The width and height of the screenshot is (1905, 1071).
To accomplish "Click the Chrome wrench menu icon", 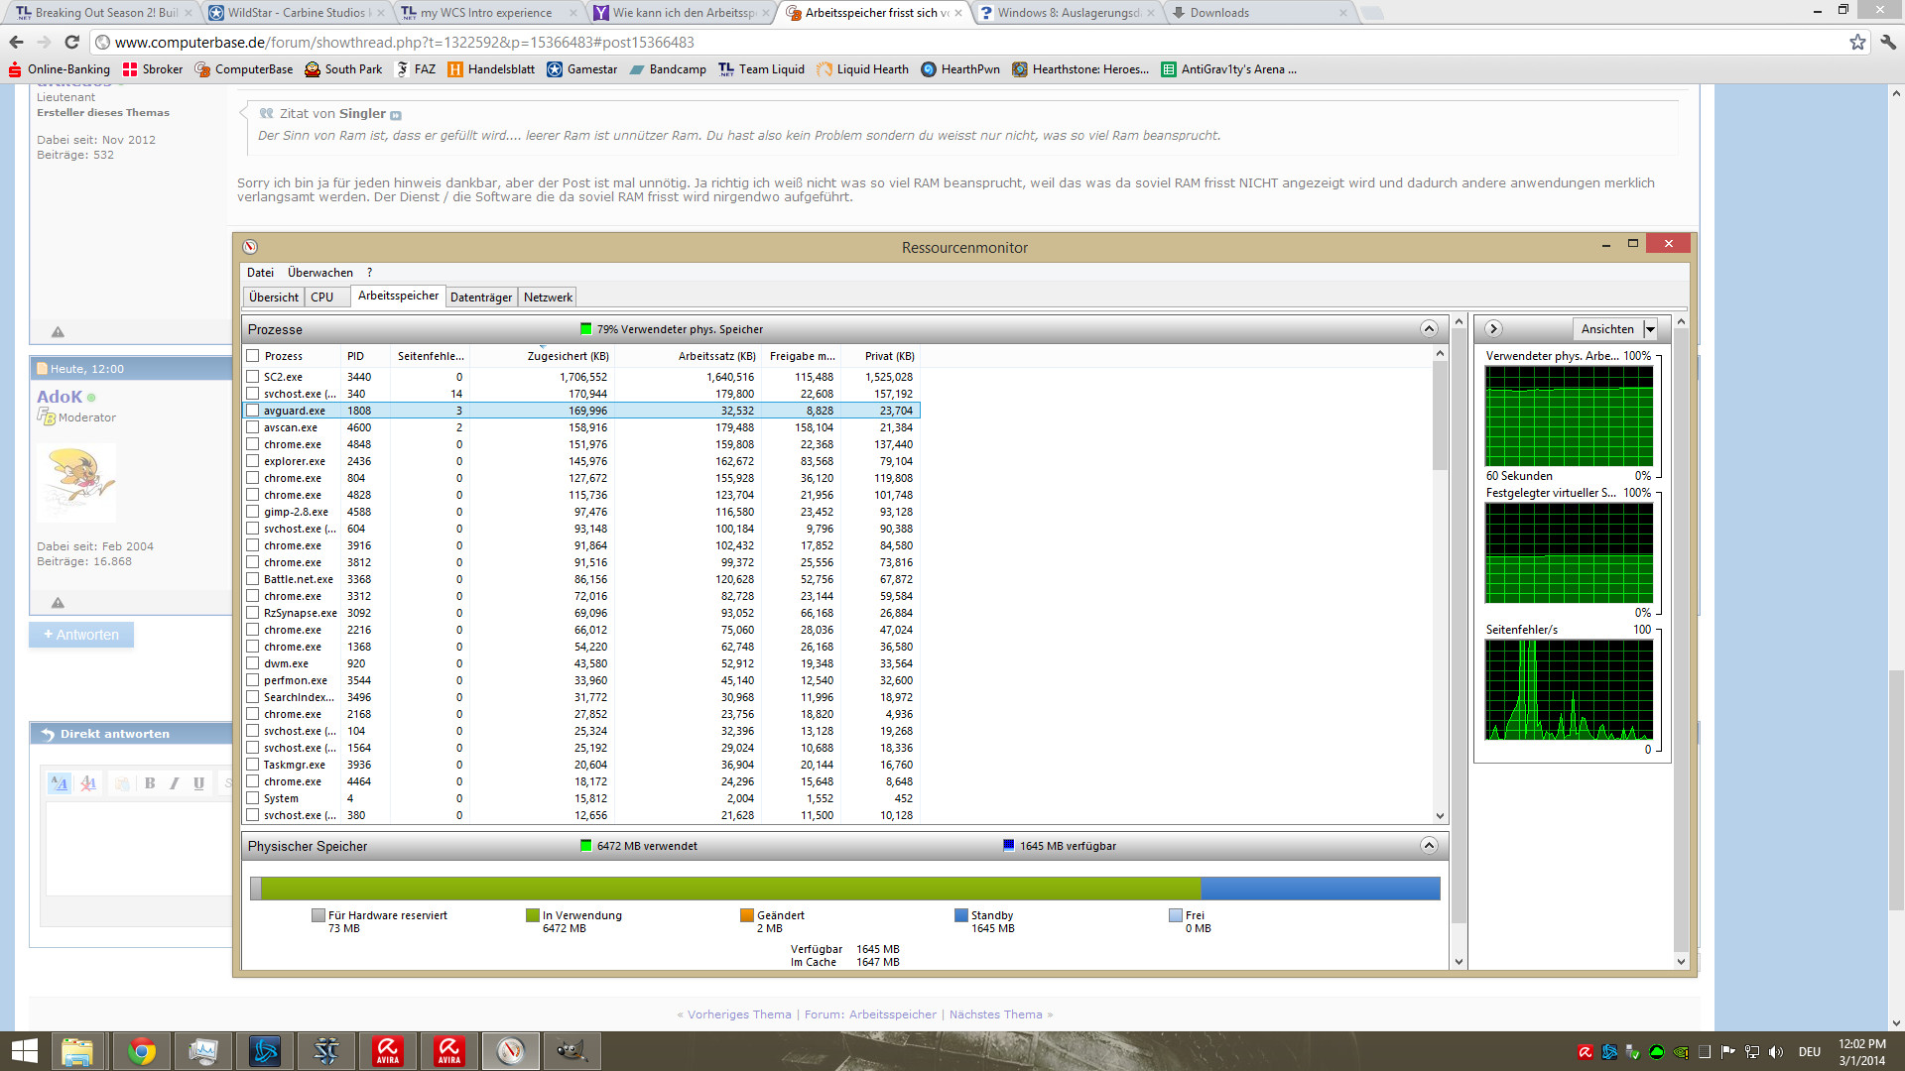I will (x=1887, y=42).
